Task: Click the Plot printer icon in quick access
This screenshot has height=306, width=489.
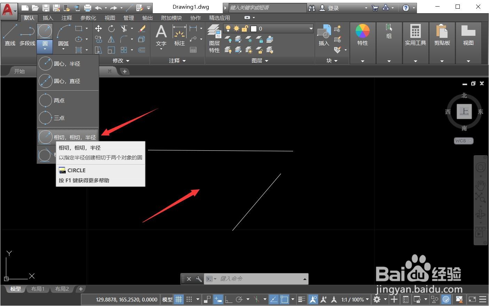Action: tap(88, 8)
